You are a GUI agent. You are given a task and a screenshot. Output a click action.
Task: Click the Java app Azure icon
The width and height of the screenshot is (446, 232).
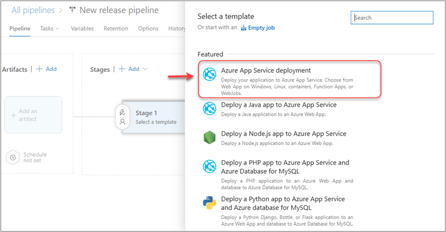(x=210, y=109)
